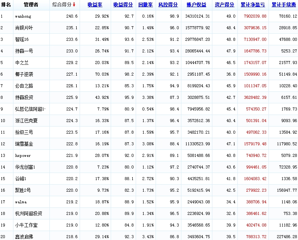Select manager 华龙创富1
The image size is (298, 240).
tap(25, 167)
